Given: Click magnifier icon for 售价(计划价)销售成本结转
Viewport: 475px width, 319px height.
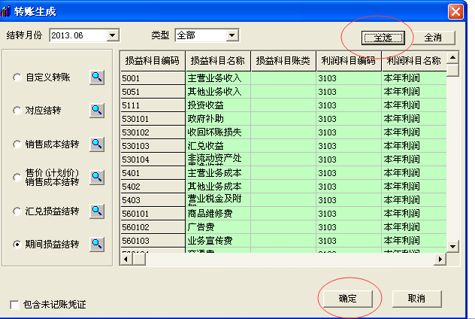Looking at the screenshot, I should coord(97,177).
